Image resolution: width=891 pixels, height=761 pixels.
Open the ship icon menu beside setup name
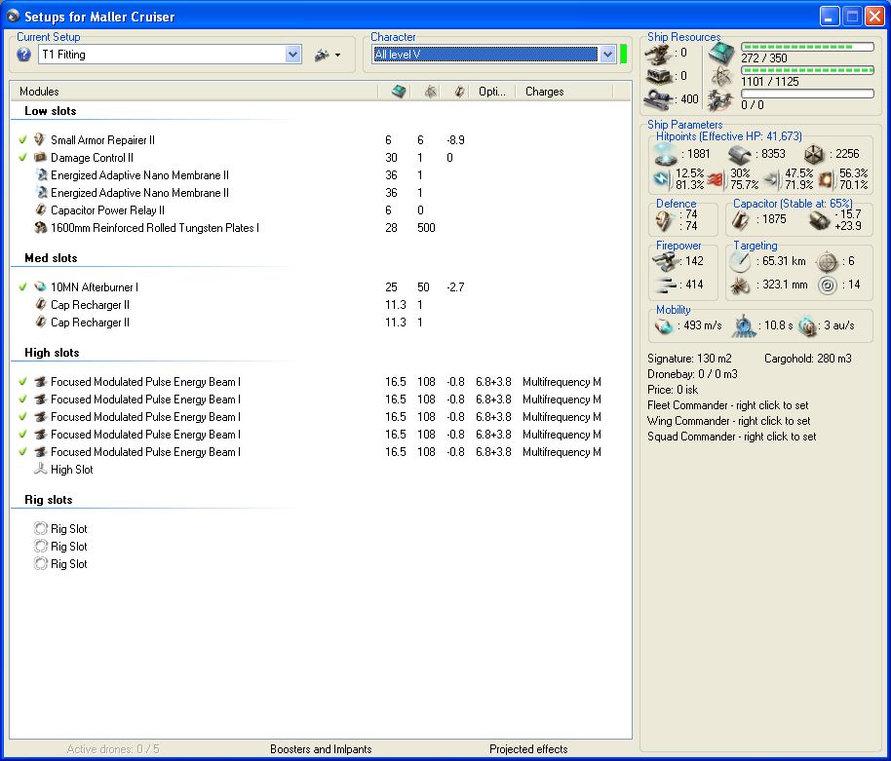pyautogui.click(x=327, y=56)
